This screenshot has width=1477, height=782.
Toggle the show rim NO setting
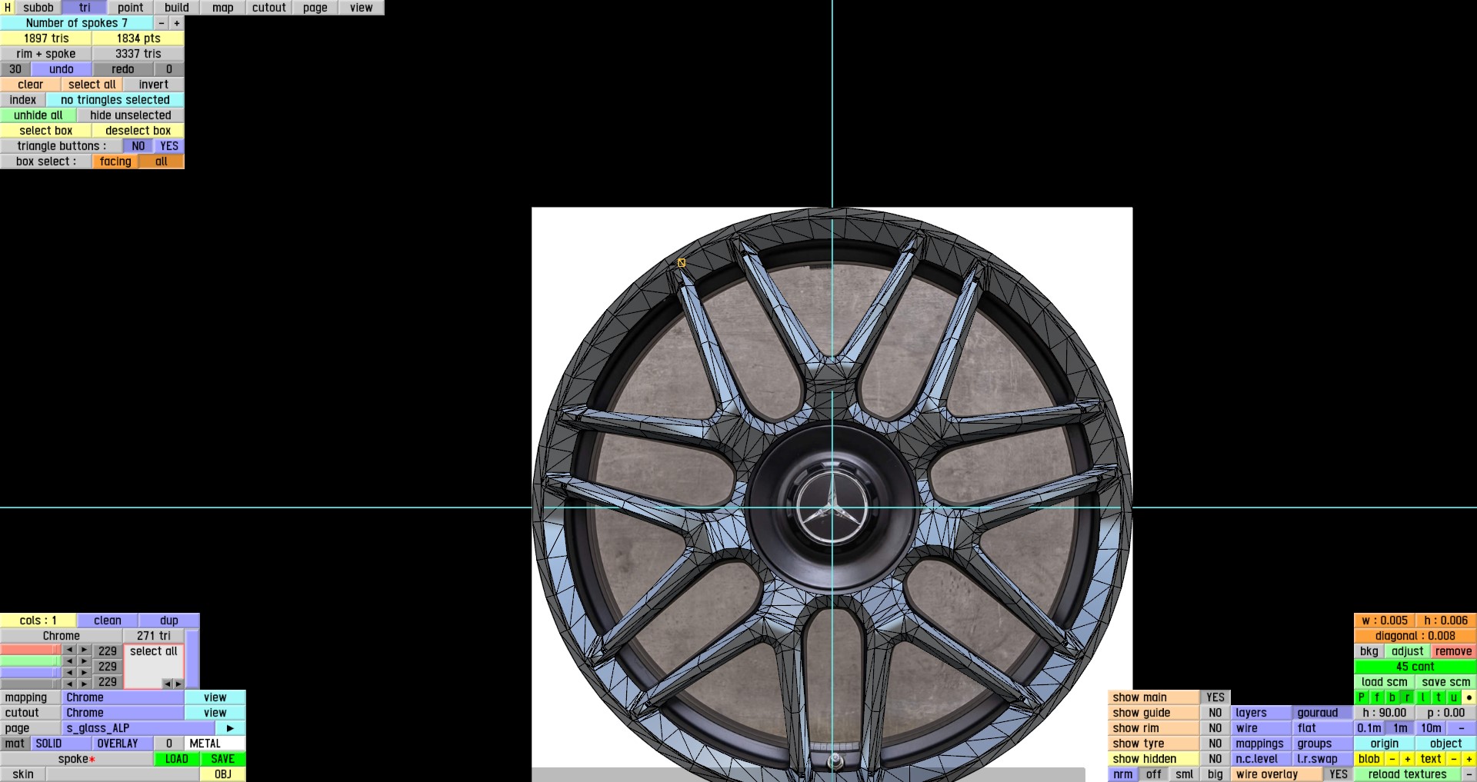pos(1215,728)
